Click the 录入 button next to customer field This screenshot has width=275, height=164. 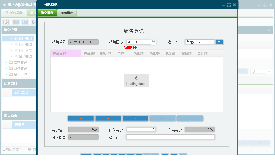(219, 42)
